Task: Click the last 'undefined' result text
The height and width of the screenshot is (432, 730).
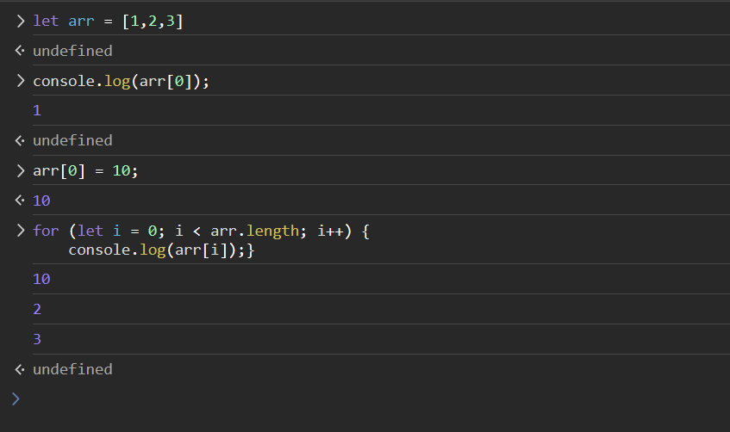Action: pyautogui.click(x=72, y=369)
